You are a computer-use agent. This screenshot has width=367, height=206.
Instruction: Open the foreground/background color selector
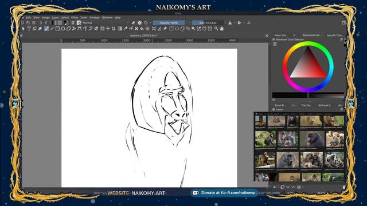click(x=67, y=23)
